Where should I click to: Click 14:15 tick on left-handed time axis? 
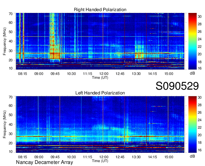click(153, 157)
